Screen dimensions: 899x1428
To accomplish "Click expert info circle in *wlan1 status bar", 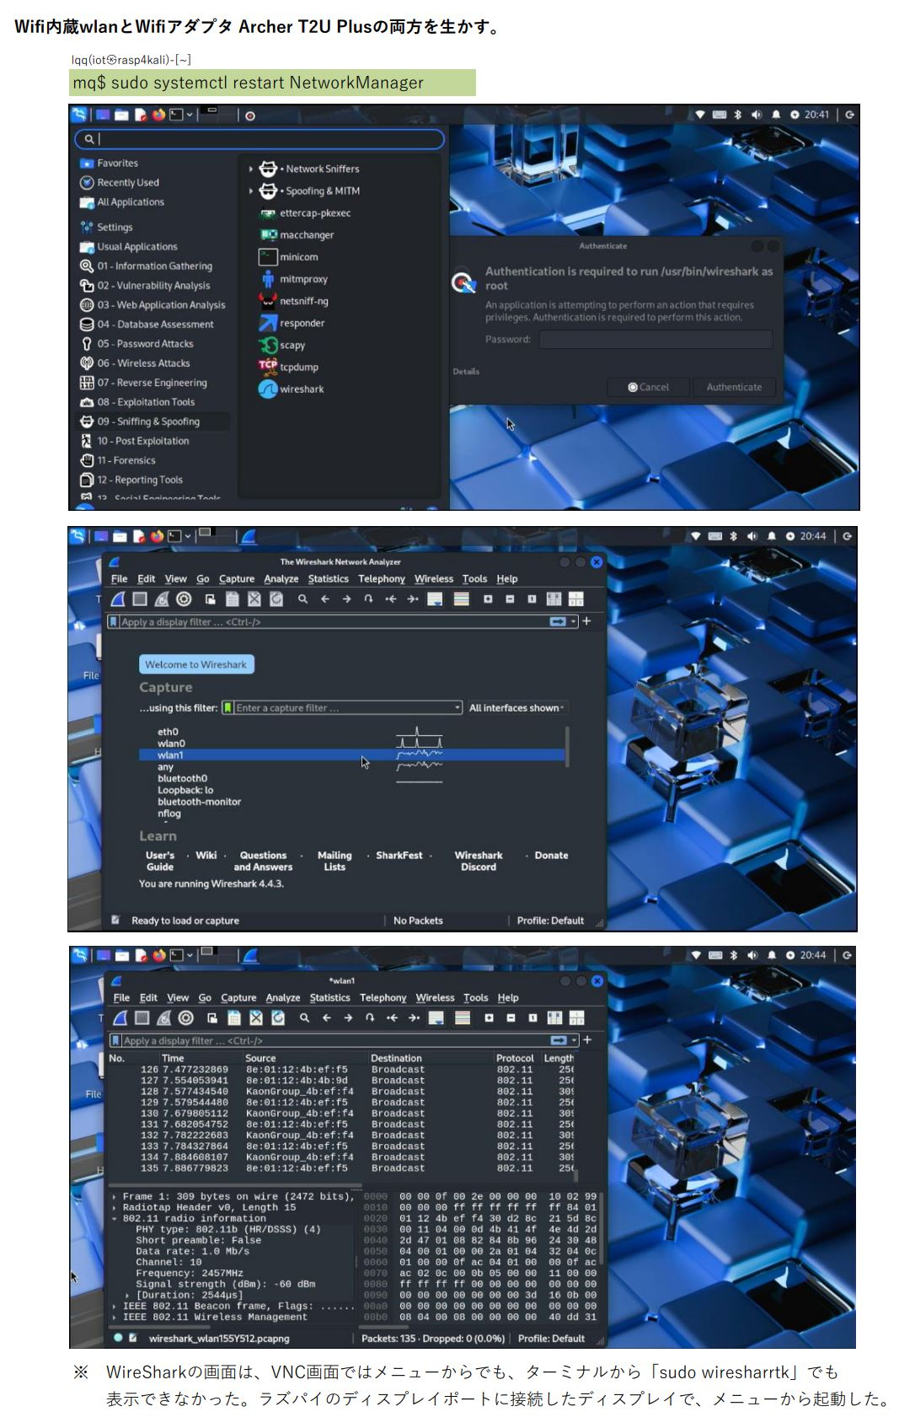I will point(118,1338).
